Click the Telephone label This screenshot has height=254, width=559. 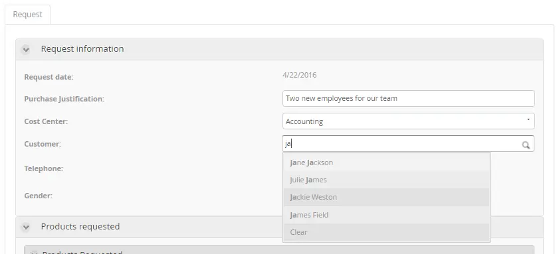(x=43, y=168)
